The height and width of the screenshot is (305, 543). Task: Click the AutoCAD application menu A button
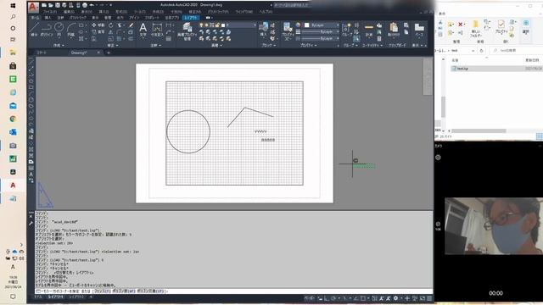33,7
